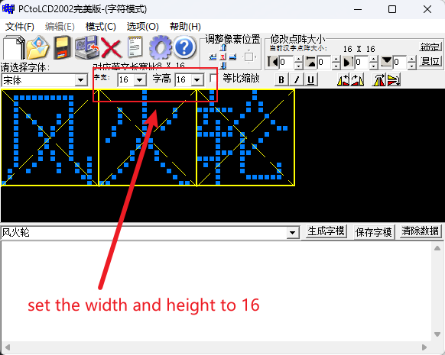Click the output area's vertical scrollbar down arrow
445x355 pixels.
click(x=437, y=334)
